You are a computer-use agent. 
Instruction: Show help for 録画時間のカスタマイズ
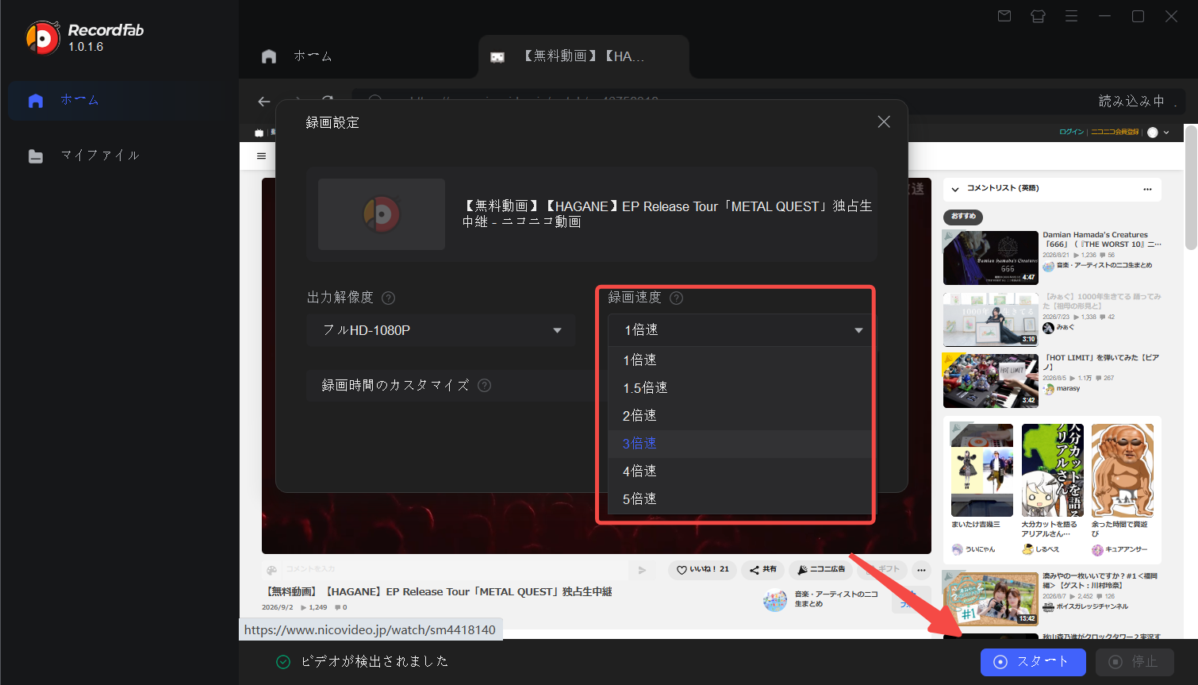[484, 386]
